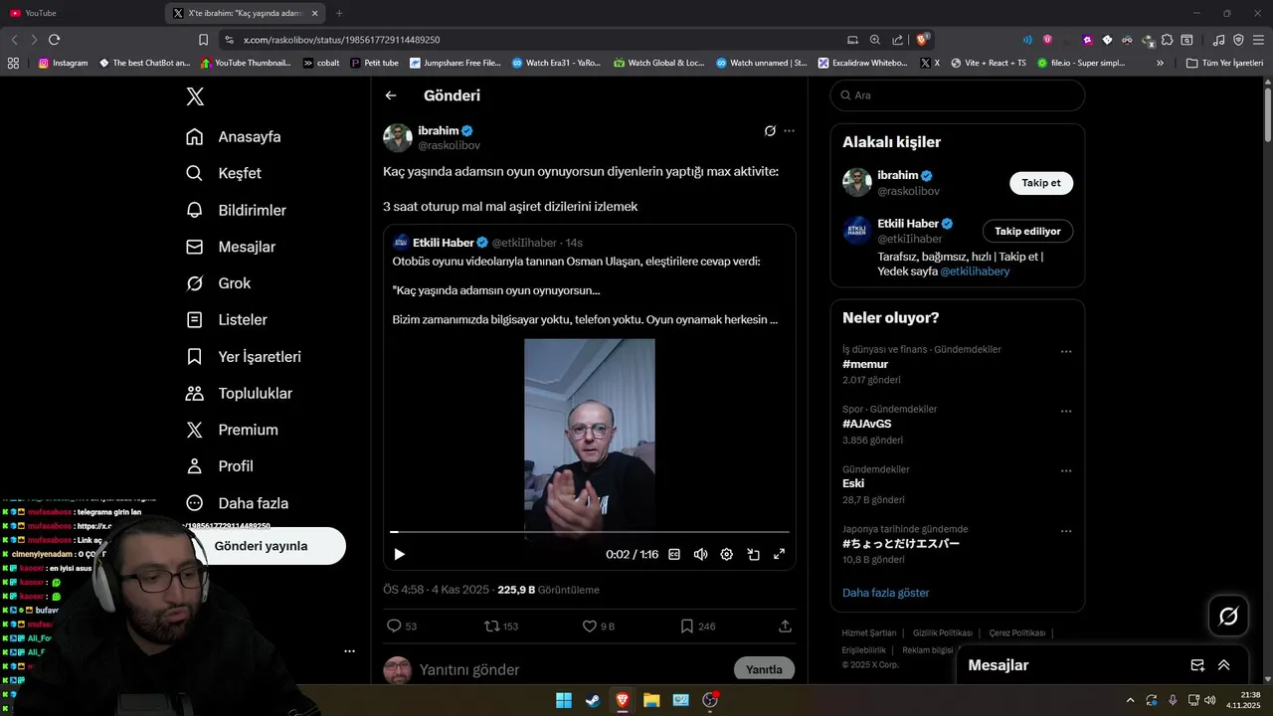Play the quoted video
Image resolution: width=1273 pixels, height=716 pixels.
399,554
